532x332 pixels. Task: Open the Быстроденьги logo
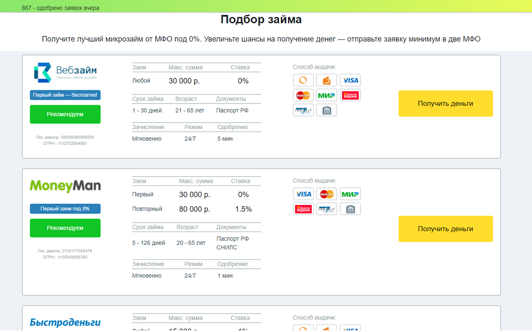[x=65, y=323]
